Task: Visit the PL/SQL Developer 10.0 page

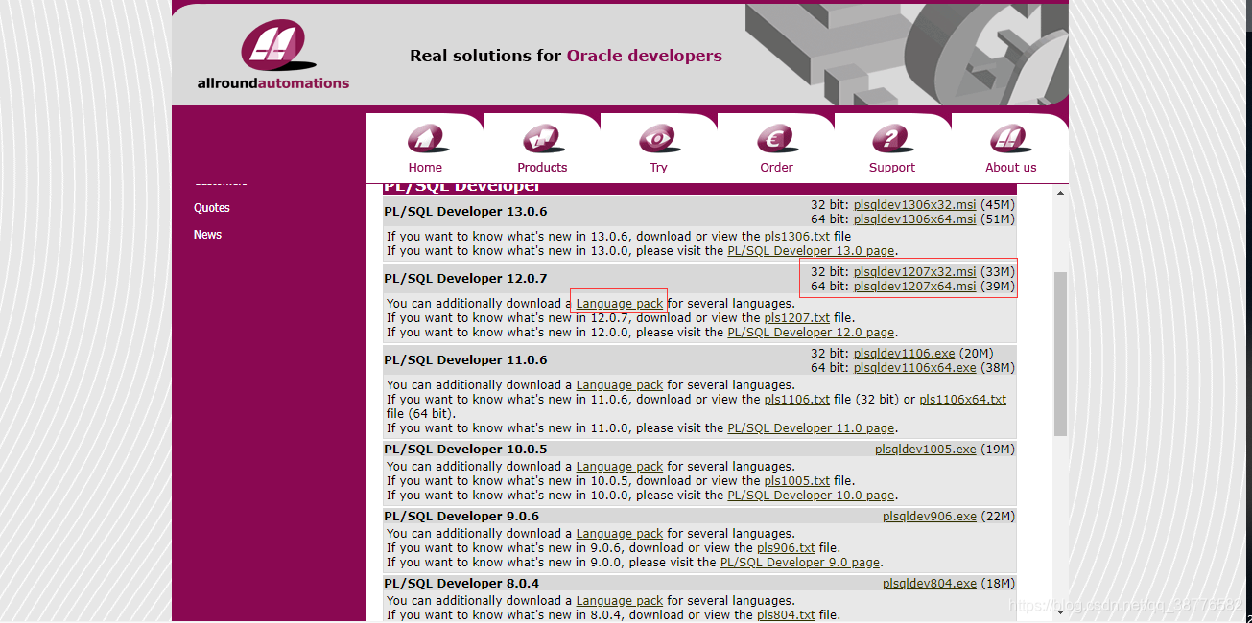Action: click(x=811, y=495)
